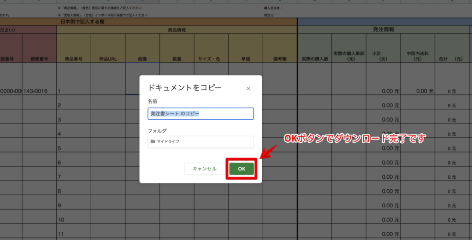Click the 発注日： label
Viewport: 472px width, 240px height.
tap(270, 15)
